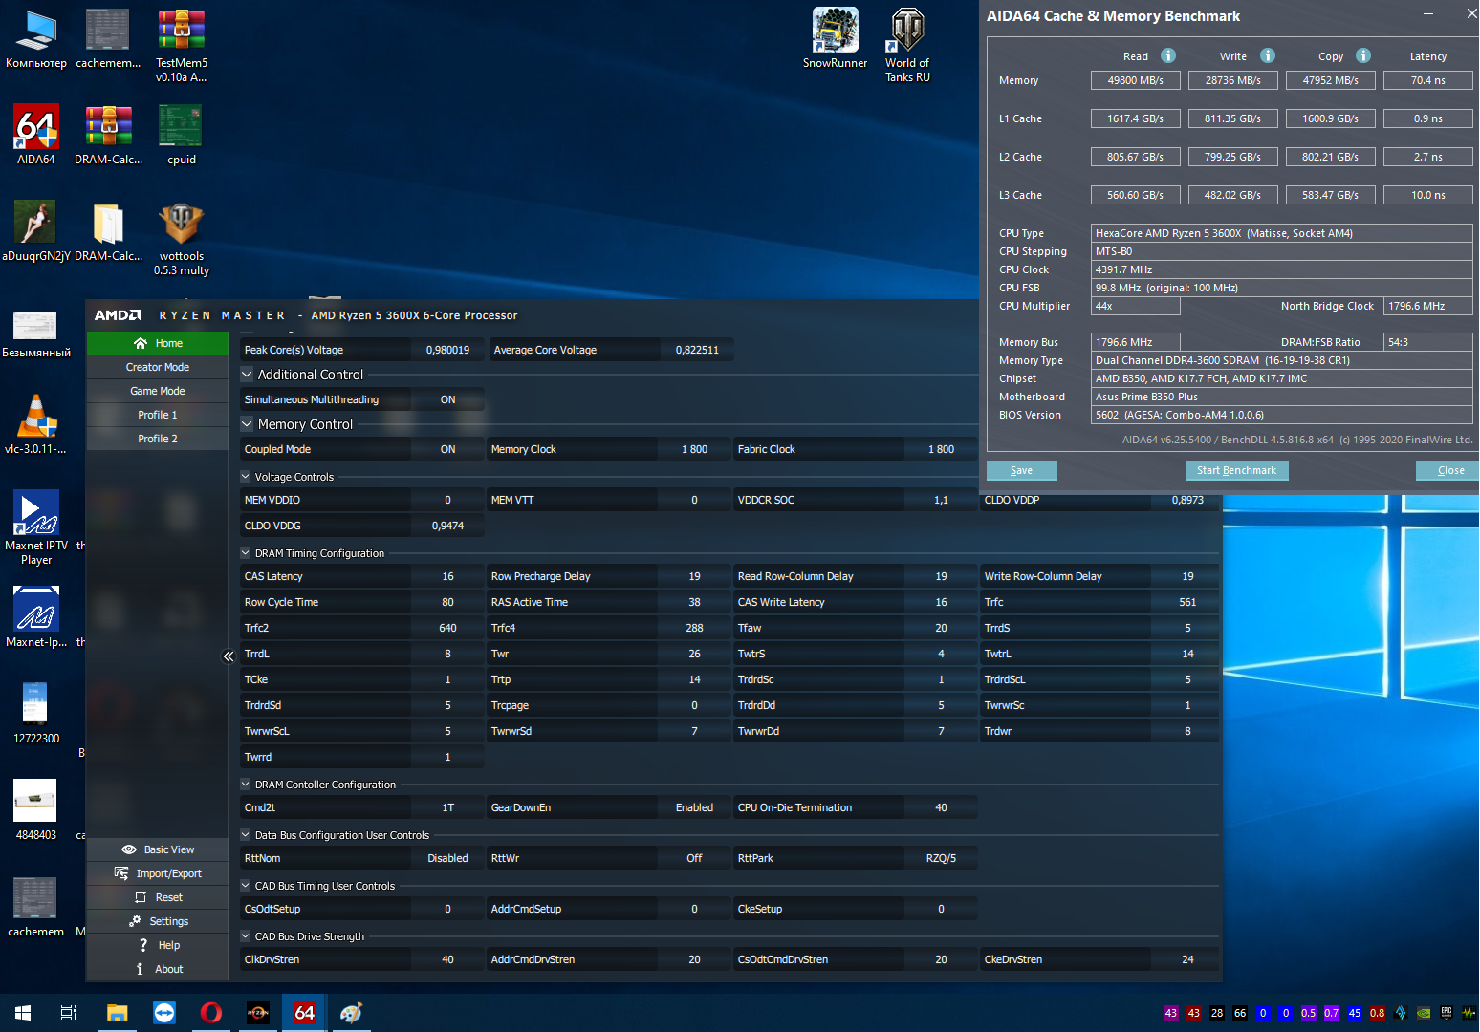Open Paint from the taskbar
The width and height of the screenshot is (1480, 1032).
pos(352,1013)
